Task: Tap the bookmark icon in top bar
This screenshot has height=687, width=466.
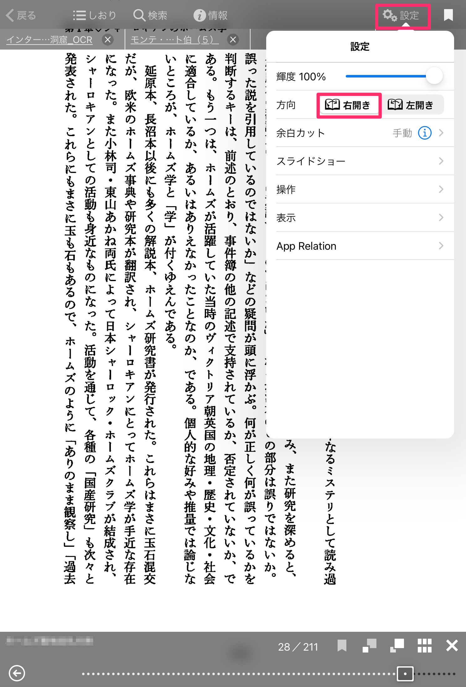Action: [x=448, y=15]
